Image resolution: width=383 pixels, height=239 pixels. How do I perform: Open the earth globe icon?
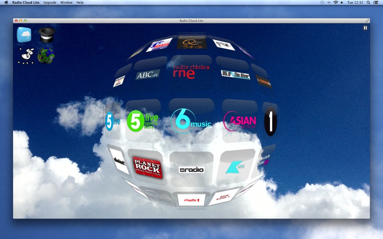46,56
